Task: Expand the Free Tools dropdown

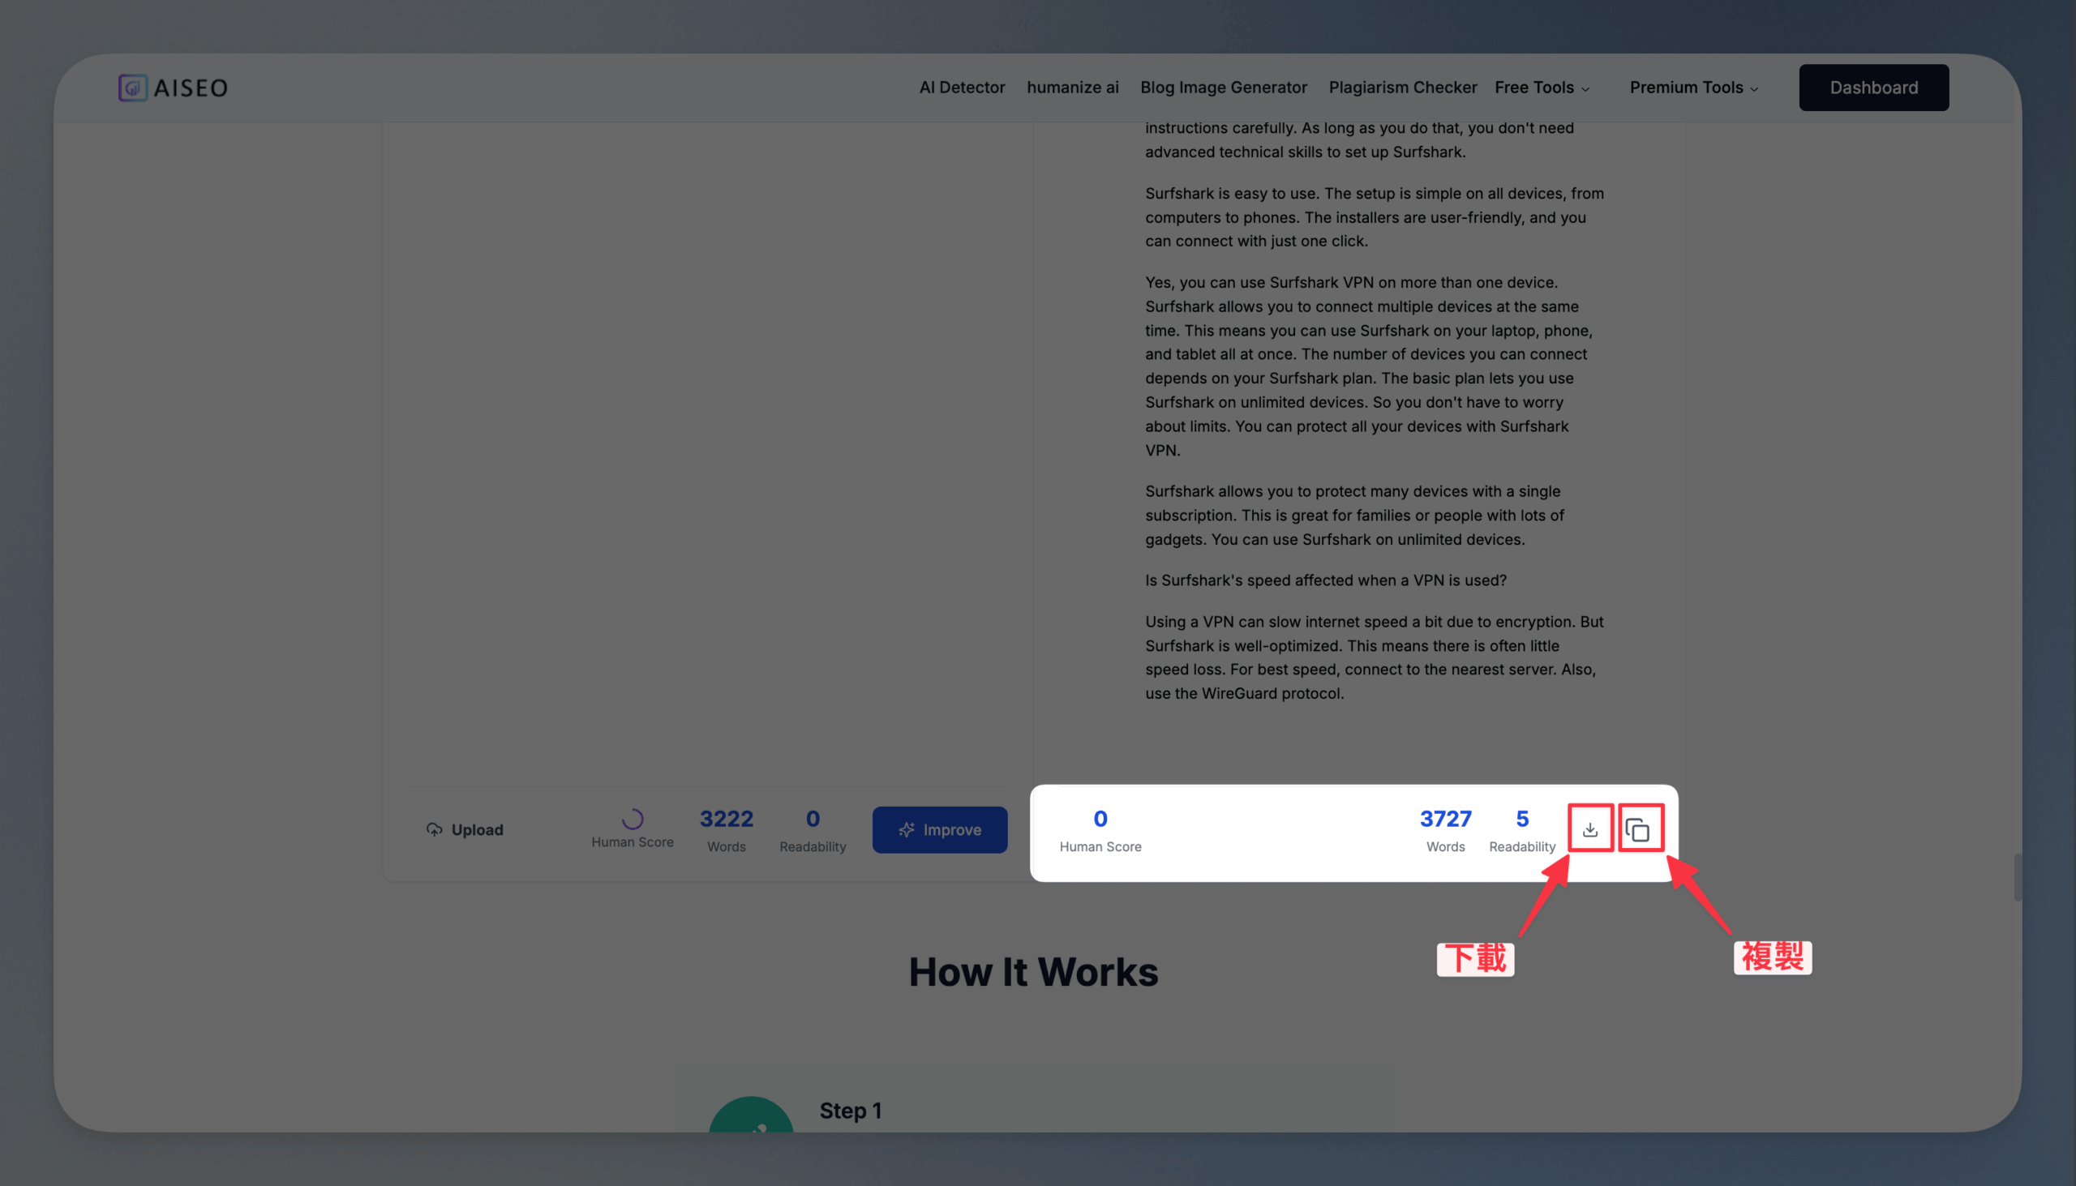Action: click(1542, 88)
